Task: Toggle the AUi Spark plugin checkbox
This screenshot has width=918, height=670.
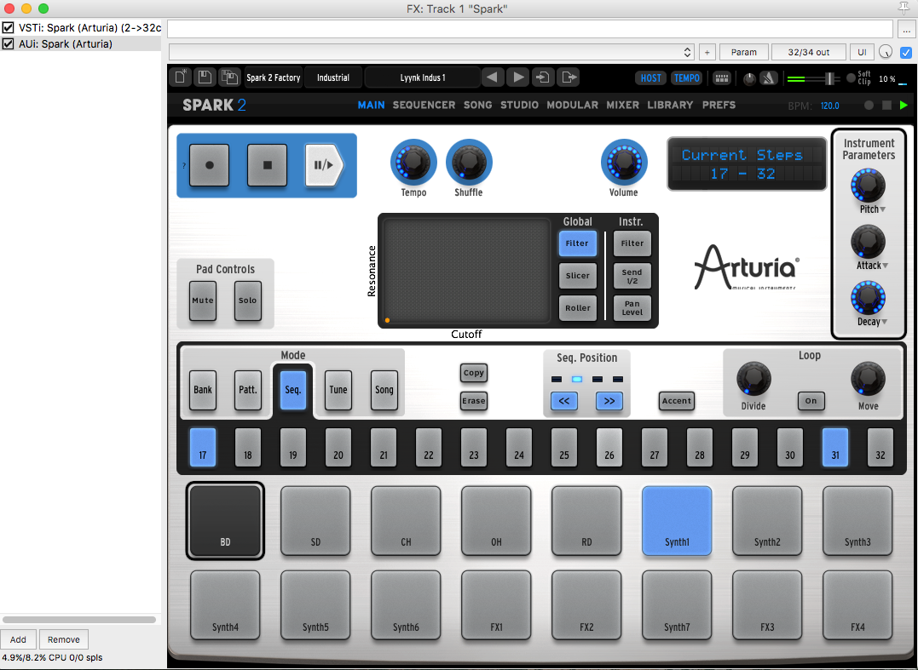Action: click(9, 44)
